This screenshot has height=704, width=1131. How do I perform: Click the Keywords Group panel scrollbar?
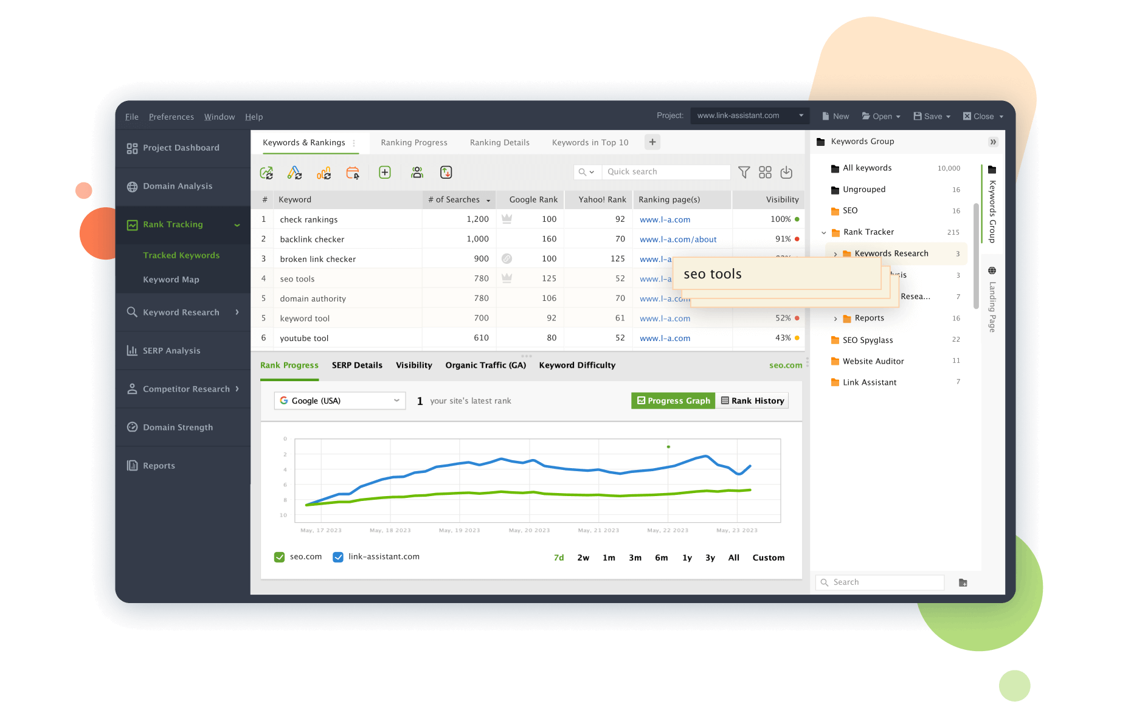tap(976, 255)
